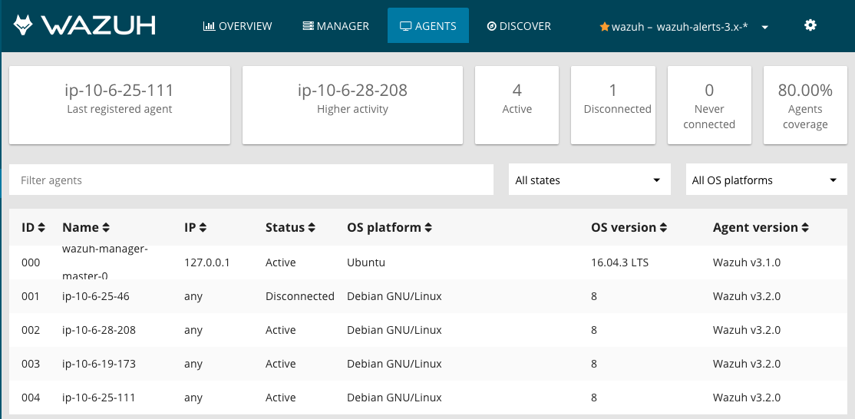Click the Higher activity card
The height and width of the screenshot is (419, 855).
click(x=352, y=106)
